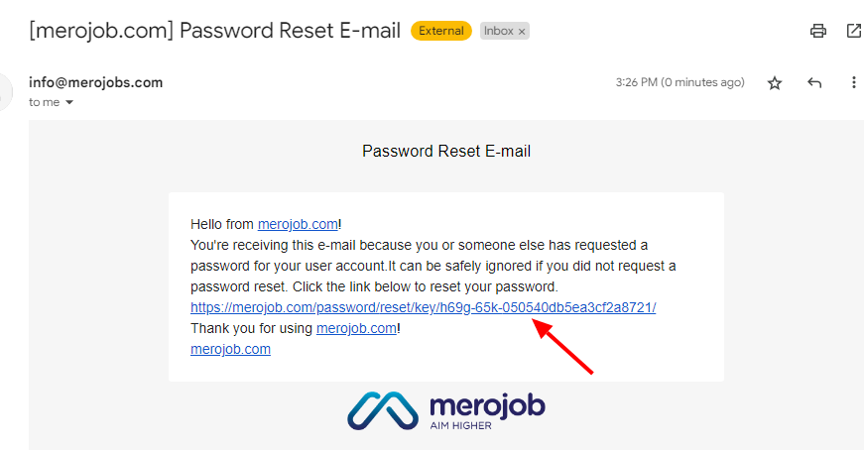Screen dimensions: 864x450
Task: Open the email in a new window
Action: click(853, 31)
